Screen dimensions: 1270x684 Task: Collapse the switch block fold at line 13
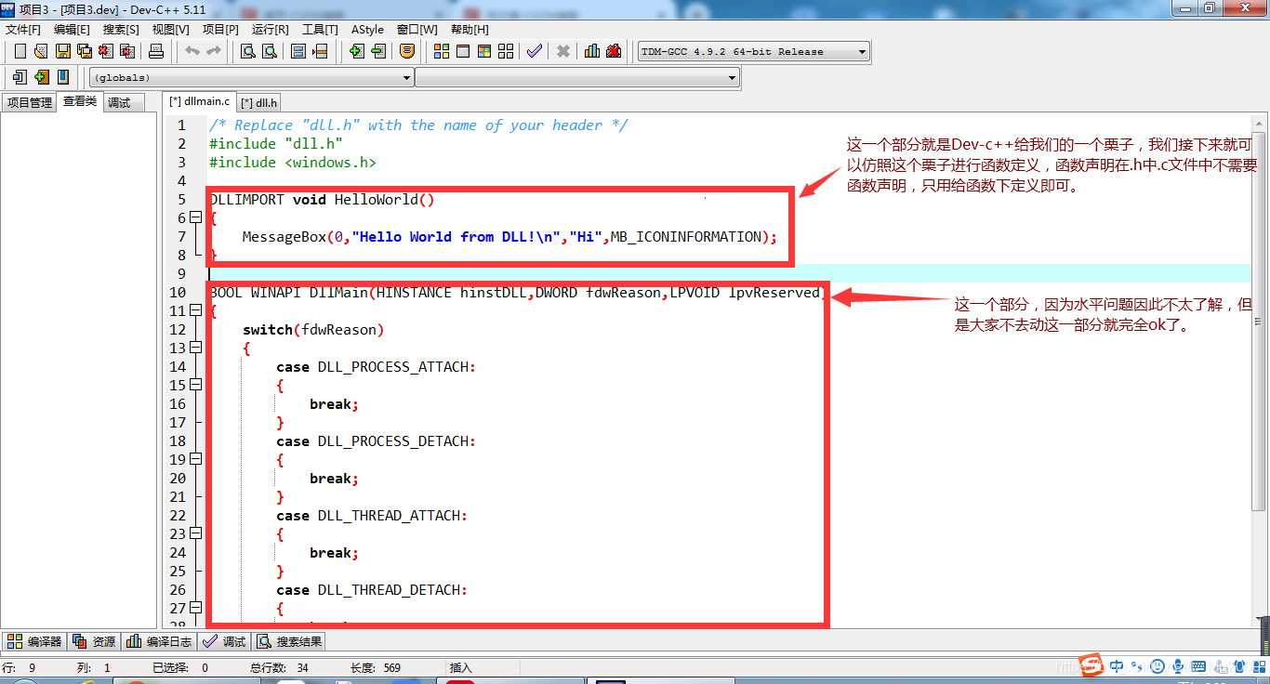point(195,348)
